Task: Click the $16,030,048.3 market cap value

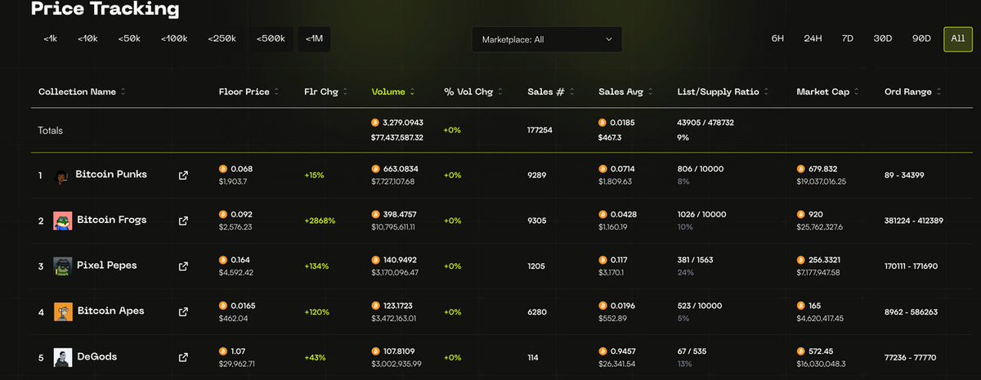Action: 822,364
